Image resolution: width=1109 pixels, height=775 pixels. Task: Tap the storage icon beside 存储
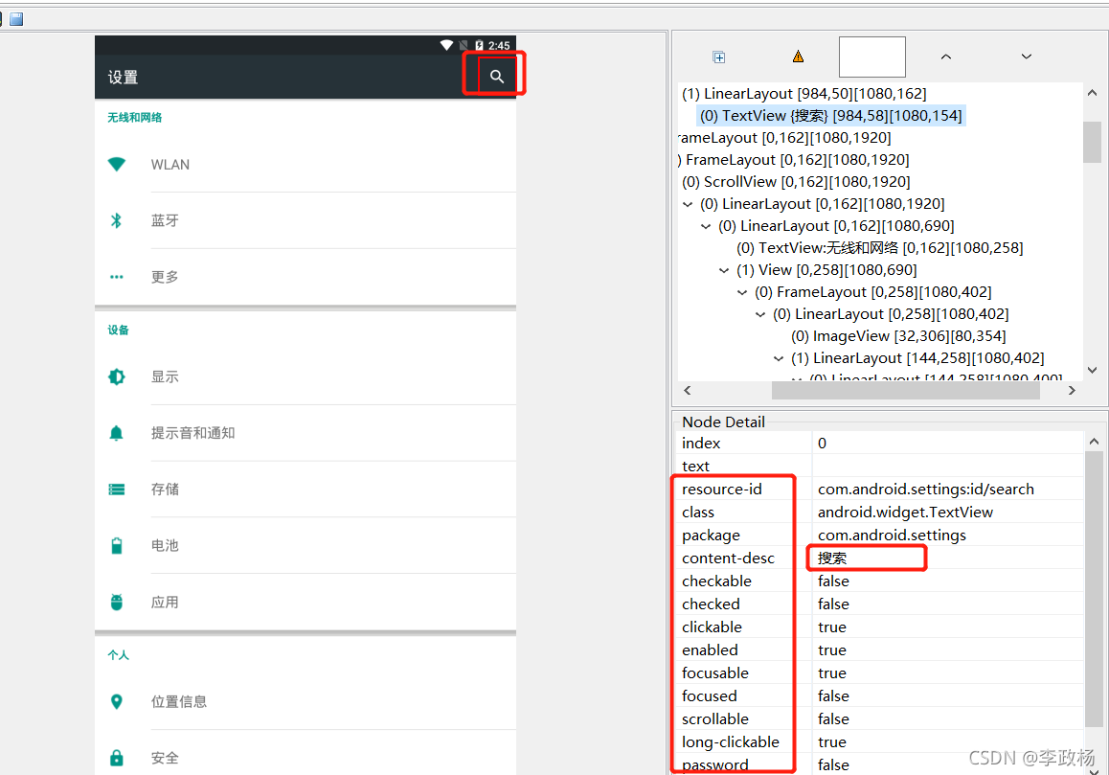[117, 490]
